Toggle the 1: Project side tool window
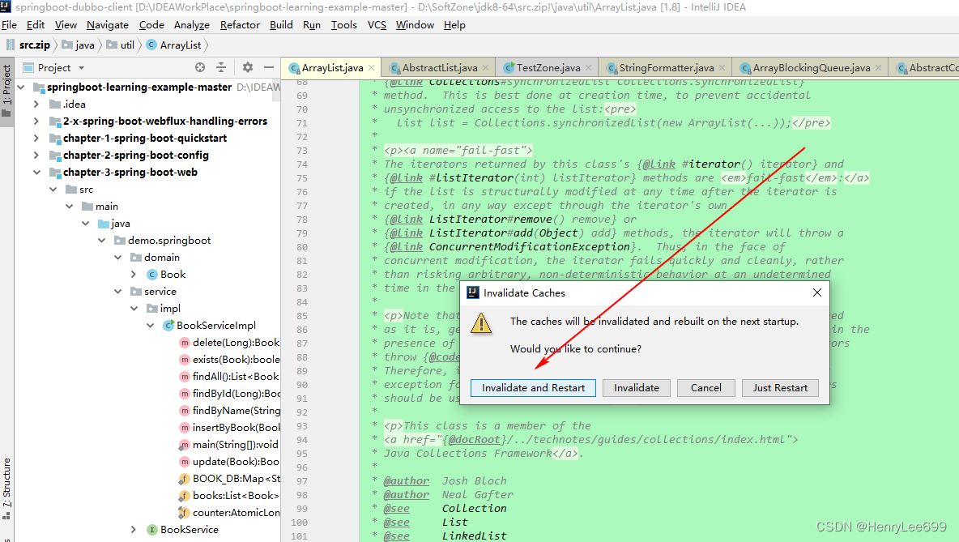Viewport: 959px width, 542px height. click(x=6, y=92)
